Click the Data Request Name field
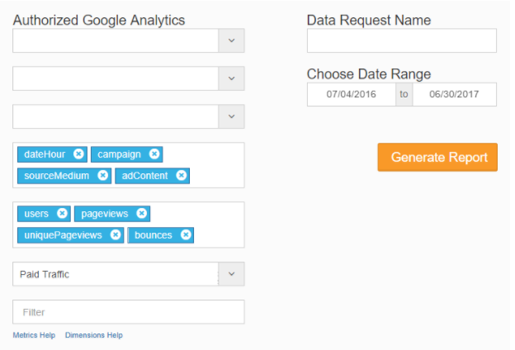 point(401,40)
